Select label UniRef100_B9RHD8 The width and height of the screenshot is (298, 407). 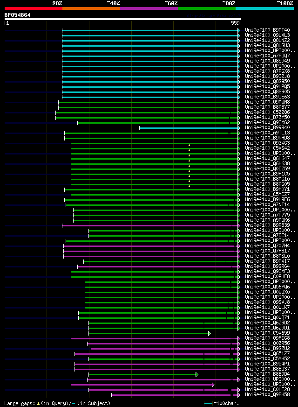pos(267,138)
